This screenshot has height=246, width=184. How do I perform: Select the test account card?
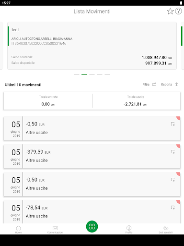click(x=92, y=46)
